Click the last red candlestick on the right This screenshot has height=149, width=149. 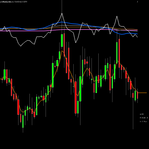pyautogui.click(x=138, y=95)
